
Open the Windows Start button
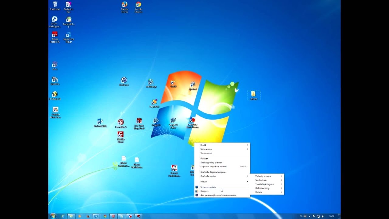click(53, 216)
